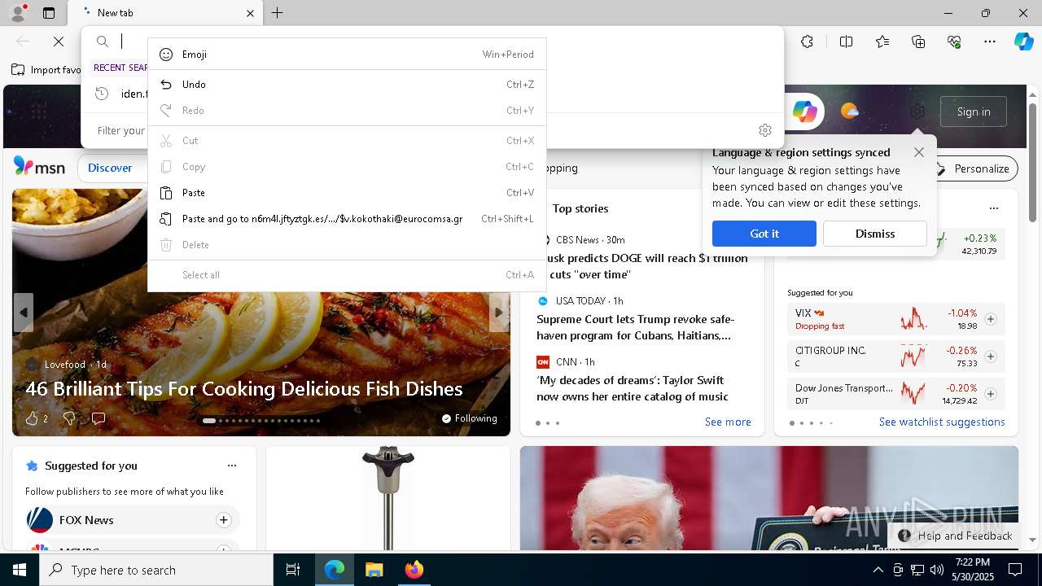Open Browser essentials heart icon

[954, 42]
